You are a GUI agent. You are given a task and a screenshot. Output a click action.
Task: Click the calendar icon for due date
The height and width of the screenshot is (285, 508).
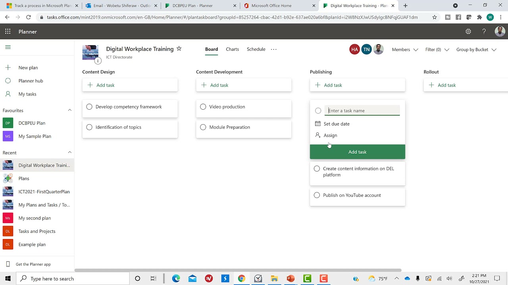coord(318,124)
